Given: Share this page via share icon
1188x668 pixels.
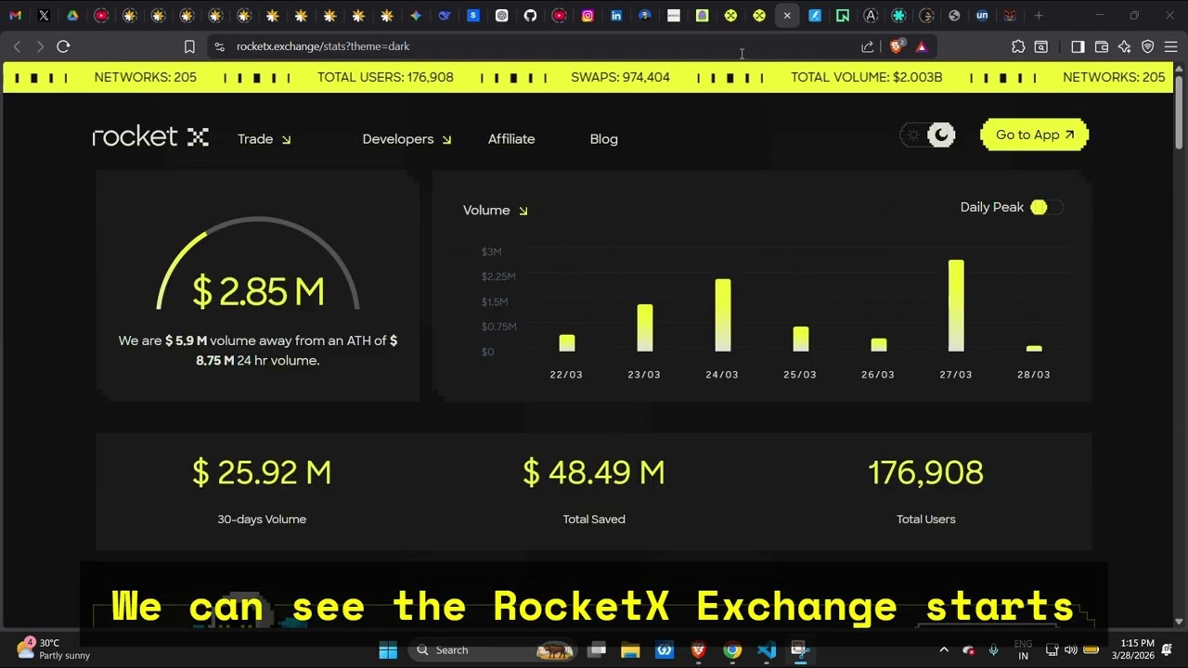Looking at the screenshot, I should (x=868, y=46).
